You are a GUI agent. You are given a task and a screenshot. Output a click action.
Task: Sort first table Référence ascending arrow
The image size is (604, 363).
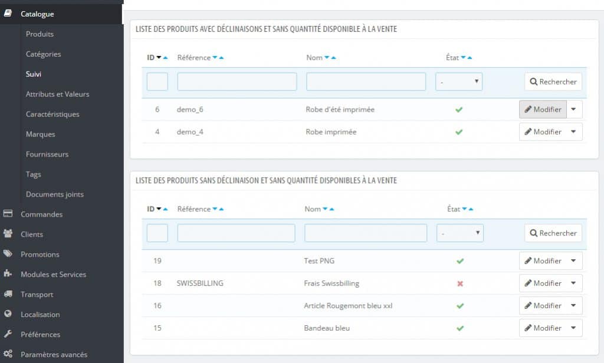(x=221, y=58)
